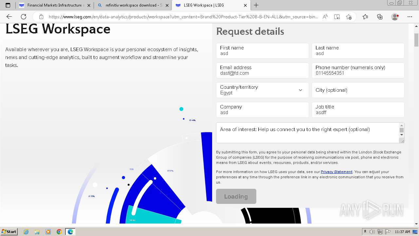
Task: Close the LSEG Workspace tab
Action: tap(246, 5)
